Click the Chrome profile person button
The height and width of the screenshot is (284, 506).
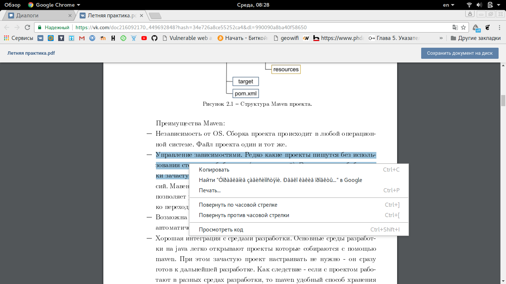pyautogui.click(x=470, y=14)
